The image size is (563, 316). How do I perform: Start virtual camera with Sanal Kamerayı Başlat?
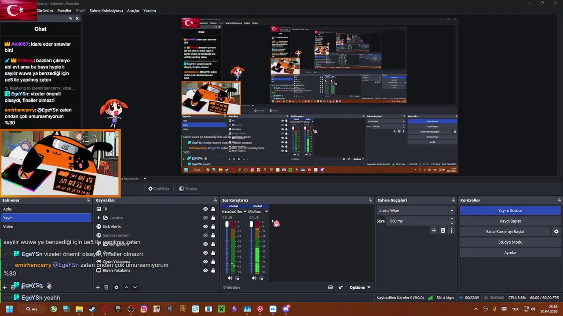tap(505, 232)
